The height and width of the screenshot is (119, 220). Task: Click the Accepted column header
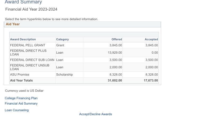[x=151, y=39]
